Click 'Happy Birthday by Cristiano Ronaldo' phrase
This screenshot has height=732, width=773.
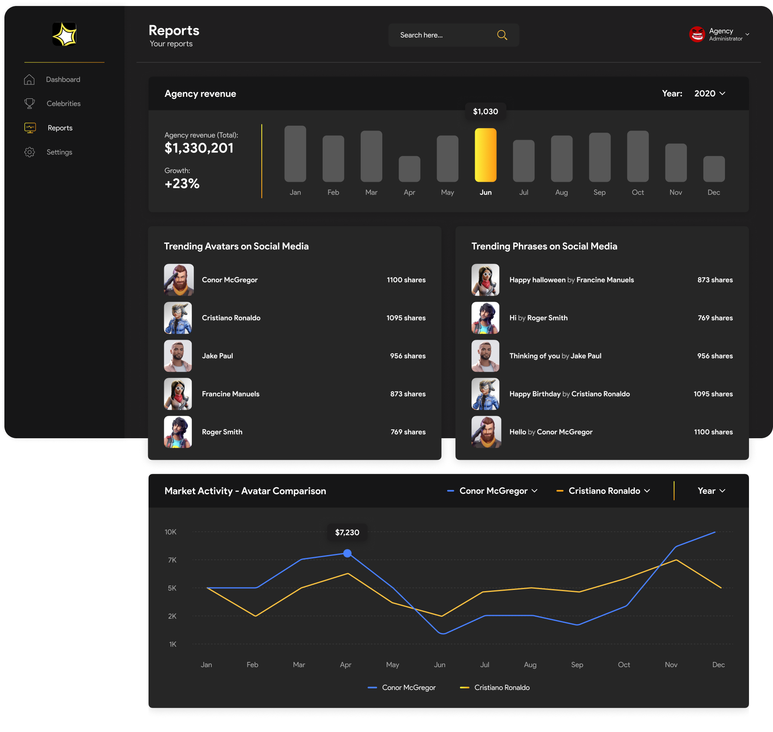click(570, 394)
